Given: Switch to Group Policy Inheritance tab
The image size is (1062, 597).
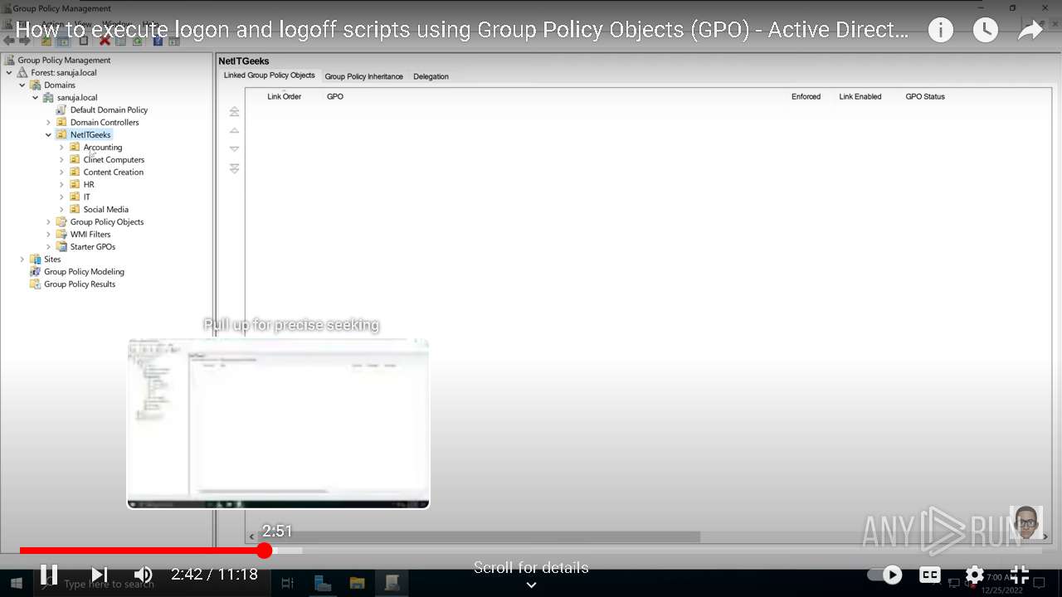Looking at the screenshot, I should pyautogui.click(x=363, y=76).
